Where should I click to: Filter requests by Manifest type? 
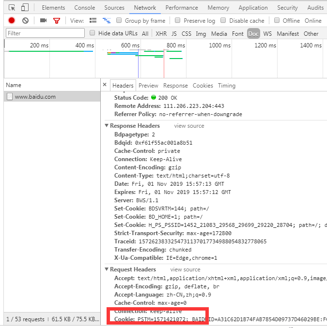pyautogui.click(x=288, y=34)
